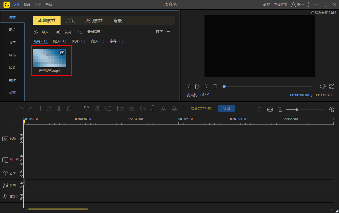
Task: Lock the 文字 track
Action: [22, 172]
